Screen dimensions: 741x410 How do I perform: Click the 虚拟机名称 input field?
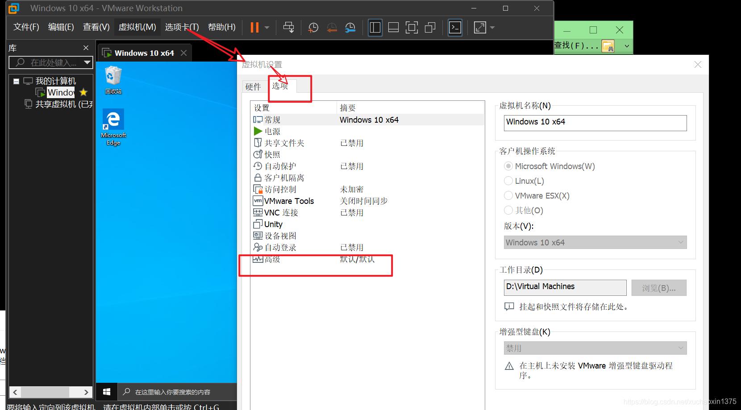pos(595,123)
